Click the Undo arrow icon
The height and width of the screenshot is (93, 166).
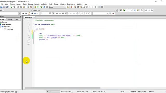pos(11,7)
